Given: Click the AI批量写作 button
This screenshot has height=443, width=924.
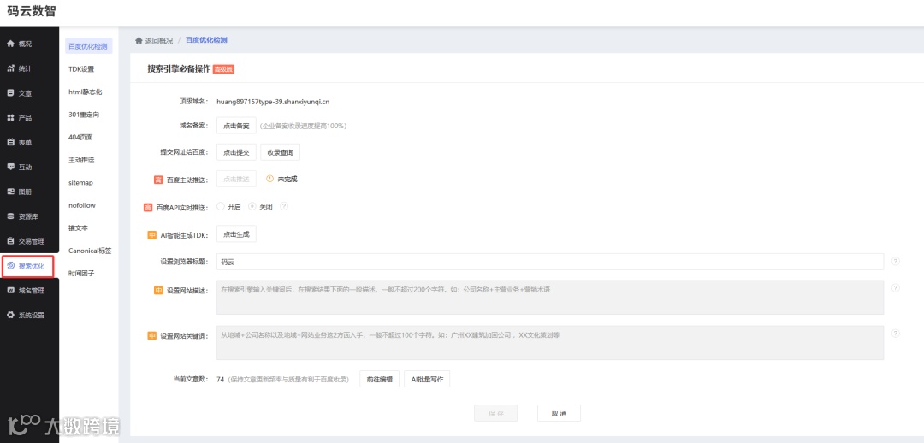Looking at the screenshot, I should (427, 379).
